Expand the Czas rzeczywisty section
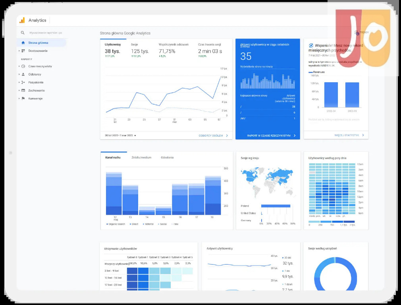Screen dimensions: 401x305 [19, 66]
